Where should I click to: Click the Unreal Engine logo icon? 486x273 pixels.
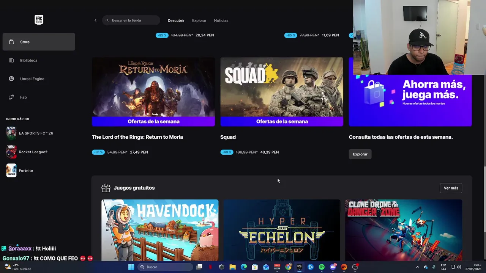point(11,79)
